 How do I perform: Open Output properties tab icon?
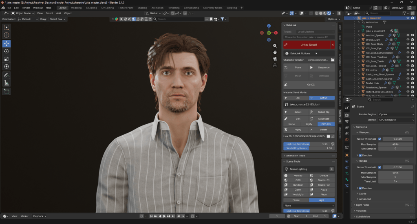(347, 121)
